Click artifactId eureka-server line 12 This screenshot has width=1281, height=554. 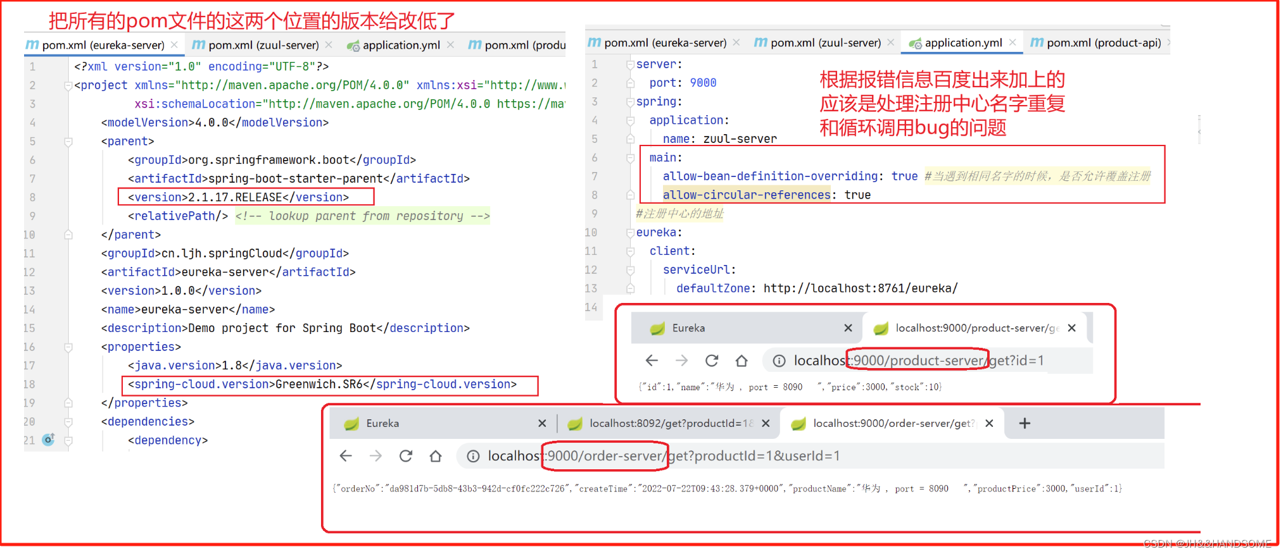(229, 272)
